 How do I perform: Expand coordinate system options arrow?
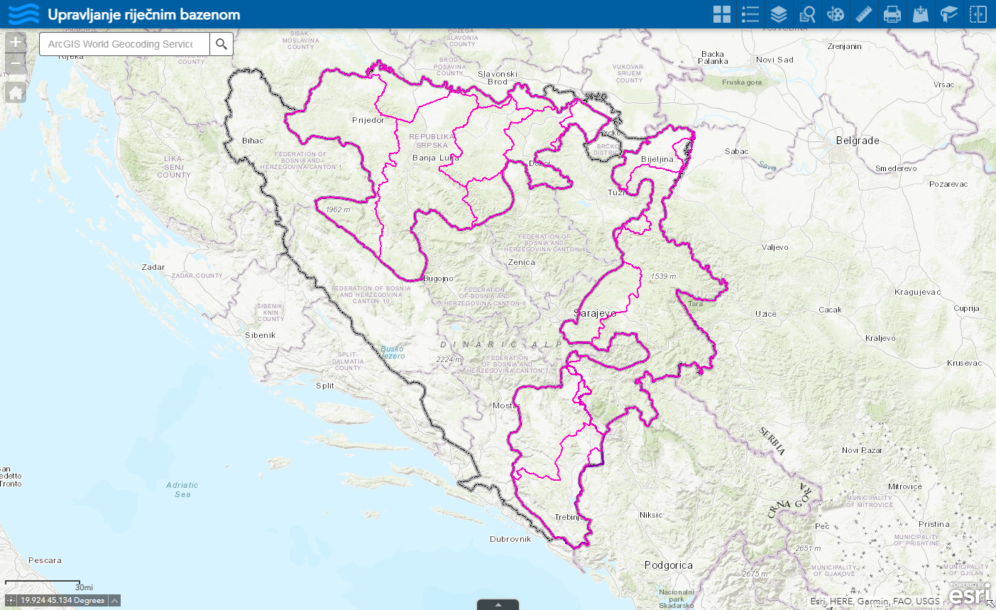114,601
